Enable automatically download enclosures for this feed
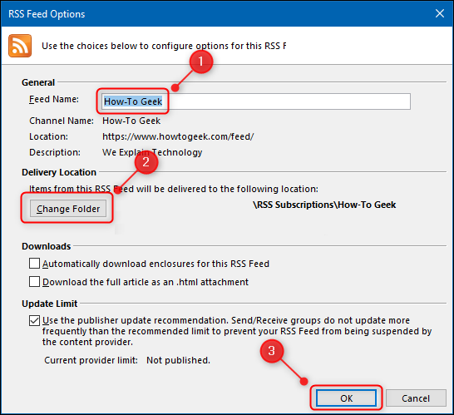 click(34, 264)
